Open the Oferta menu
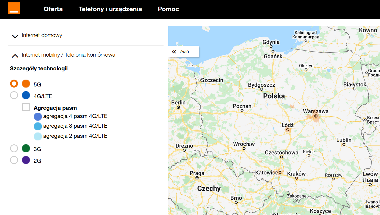380x215 pixels. [x=53, y=9]
